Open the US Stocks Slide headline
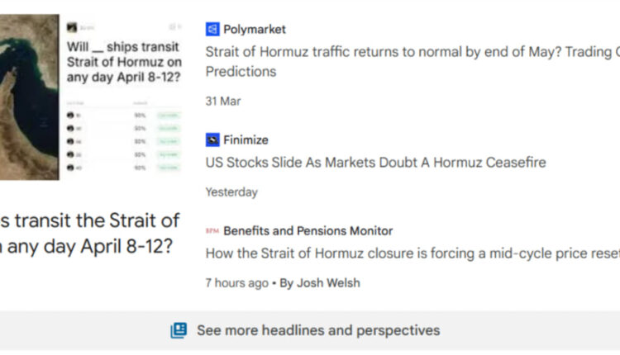This screenshot has height=355, width=620. 375,163
